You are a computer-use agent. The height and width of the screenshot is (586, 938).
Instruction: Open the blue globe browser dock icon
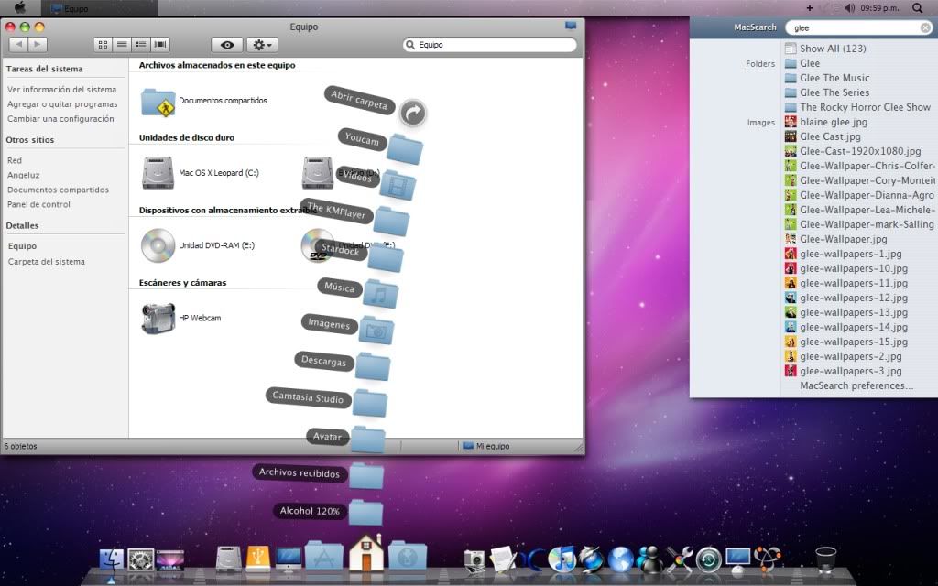[621, 560]
